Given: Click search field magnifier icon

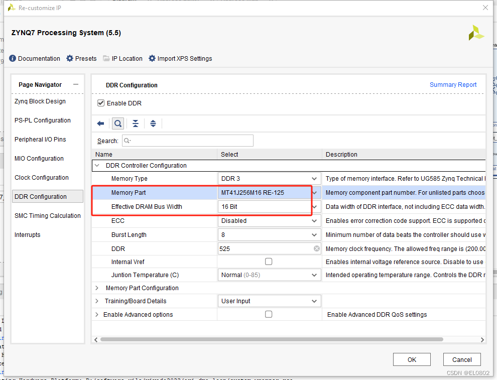Looking at the screenshot, I should coord(127,141).
